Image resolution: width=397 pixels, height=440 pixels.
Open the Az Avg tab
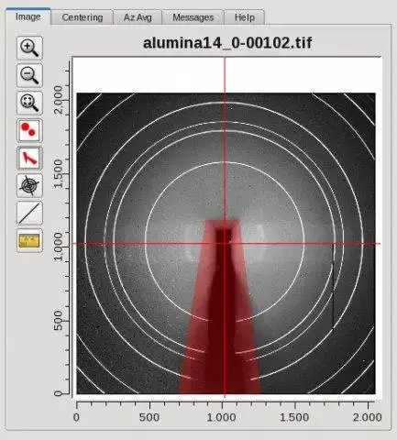[138, 17]
